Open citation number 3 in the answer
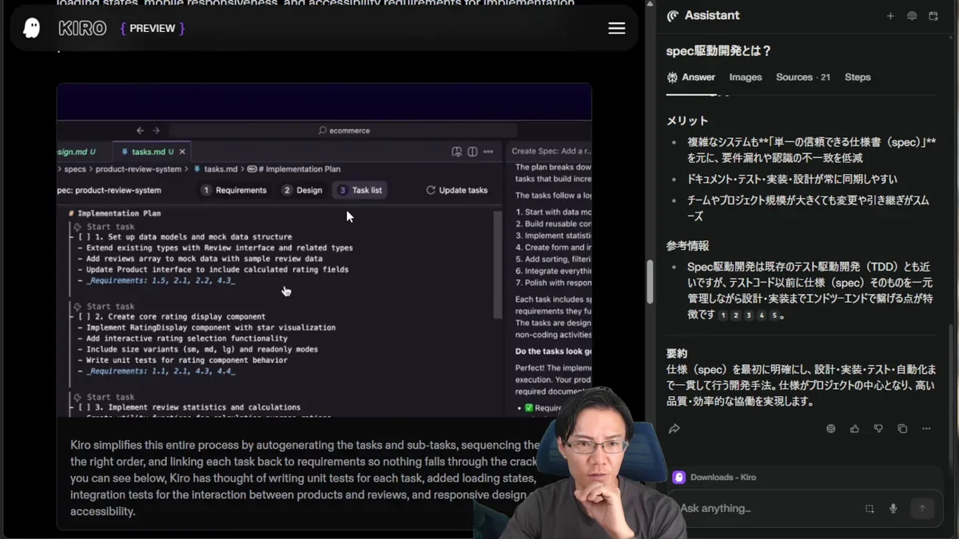 (x=749, y=315)
